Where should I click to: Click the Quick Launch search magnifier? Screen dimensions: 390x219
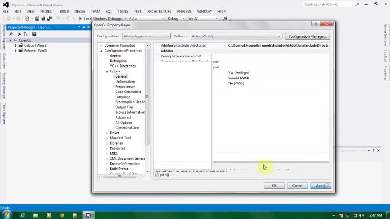point(357,5)
